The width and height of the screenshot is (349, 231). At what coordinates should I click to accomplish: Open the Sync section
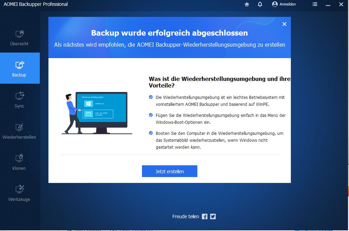point(20,99)
